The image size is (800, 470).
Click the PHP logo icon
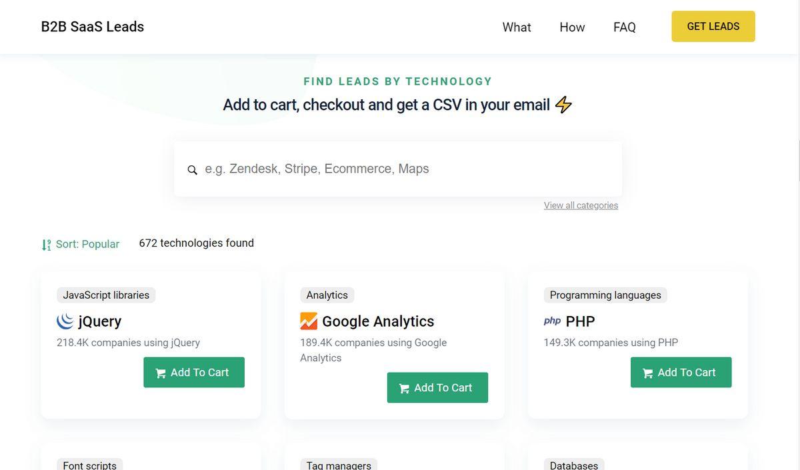pos(553,321)
